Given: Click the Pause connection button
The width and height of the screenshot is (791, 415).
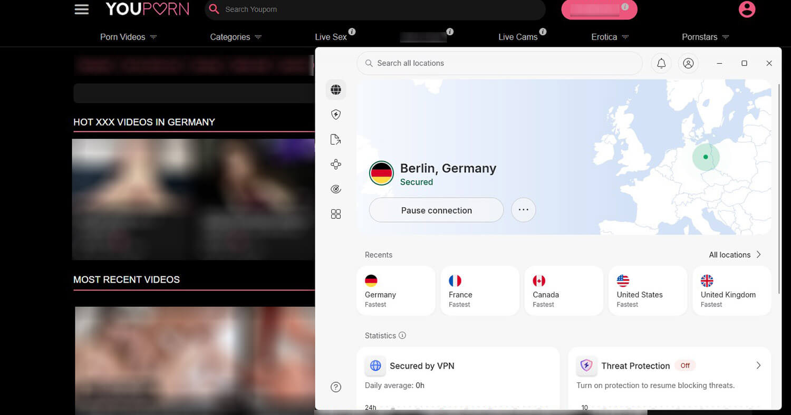Looking at the screenshot, I should coord(436,210).
